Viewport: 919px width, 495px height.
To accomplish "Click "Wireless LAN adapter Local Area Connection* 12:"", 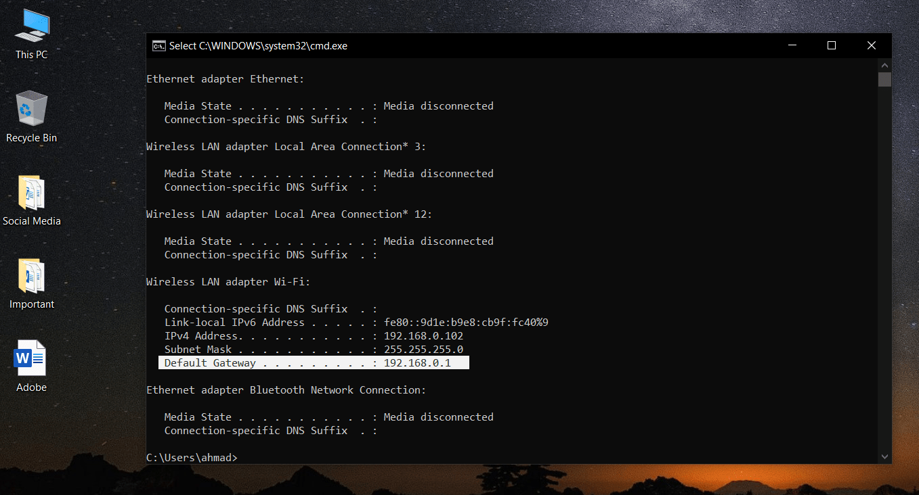I will [x=289, y=214].
